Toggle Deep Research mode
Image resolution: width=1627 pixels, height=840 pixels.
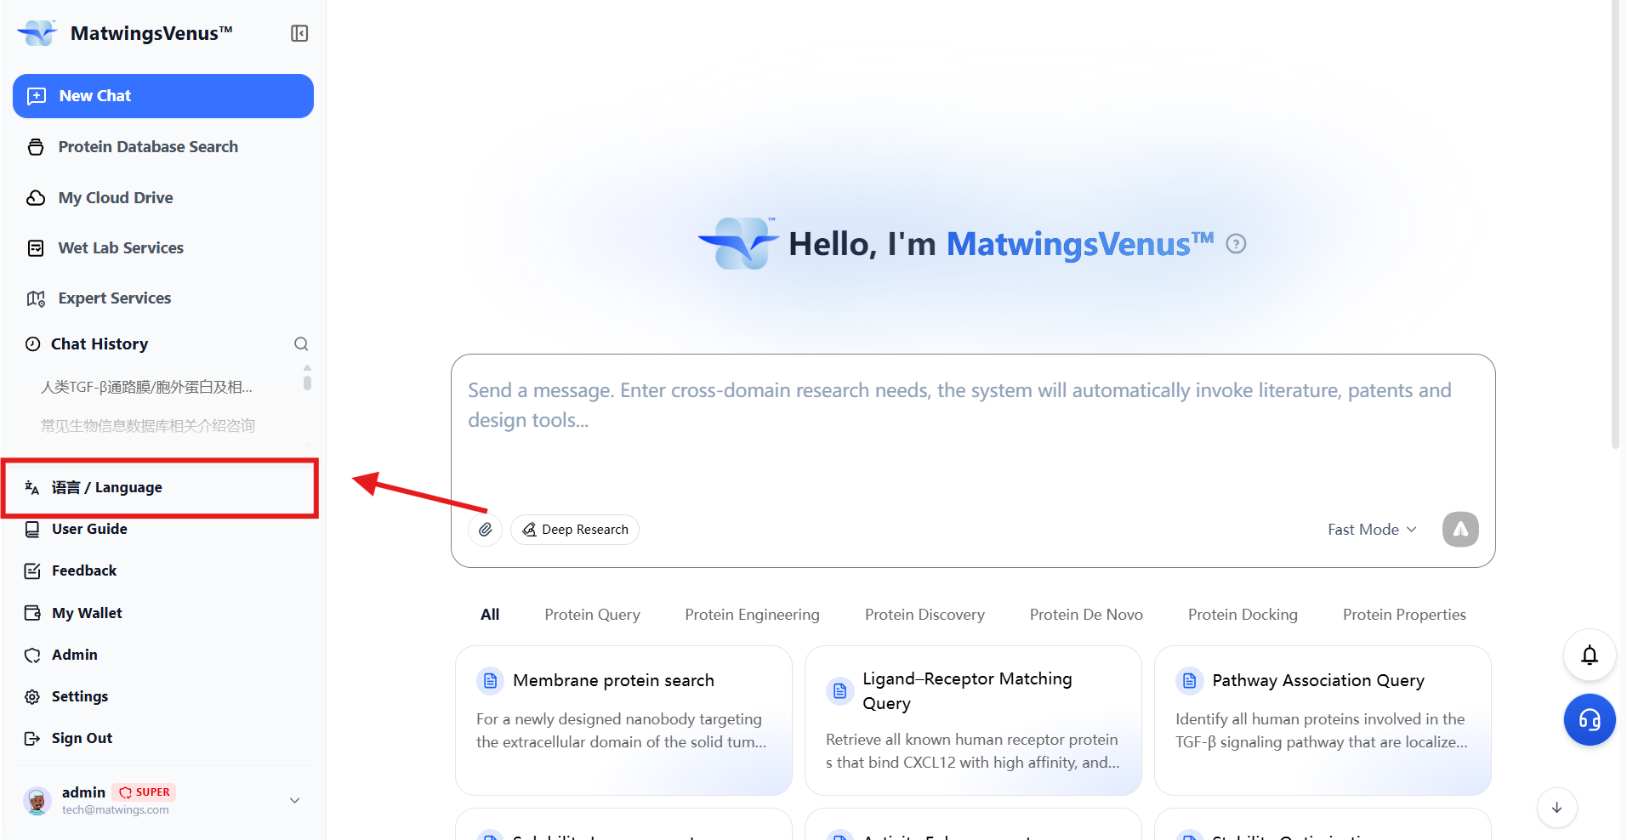pos(575,530)
